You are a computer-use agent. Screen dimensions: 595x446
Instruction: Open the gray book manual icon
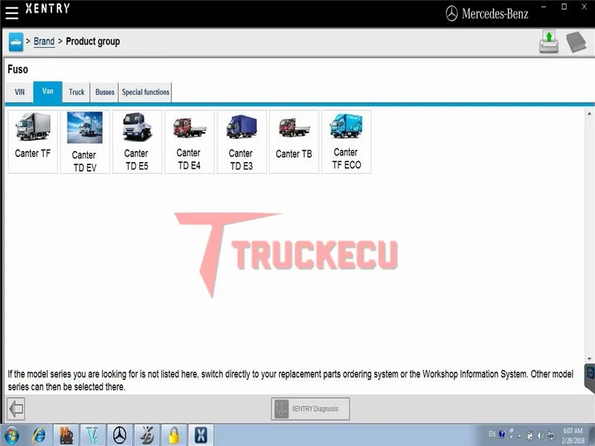576,42
